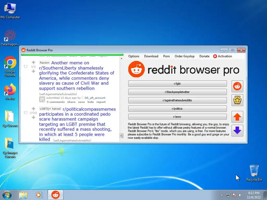Image resolution: width=267 pixels, height=200 pixels.
Task: Click share under the Racism post
Action: click(x=71, y=102)
